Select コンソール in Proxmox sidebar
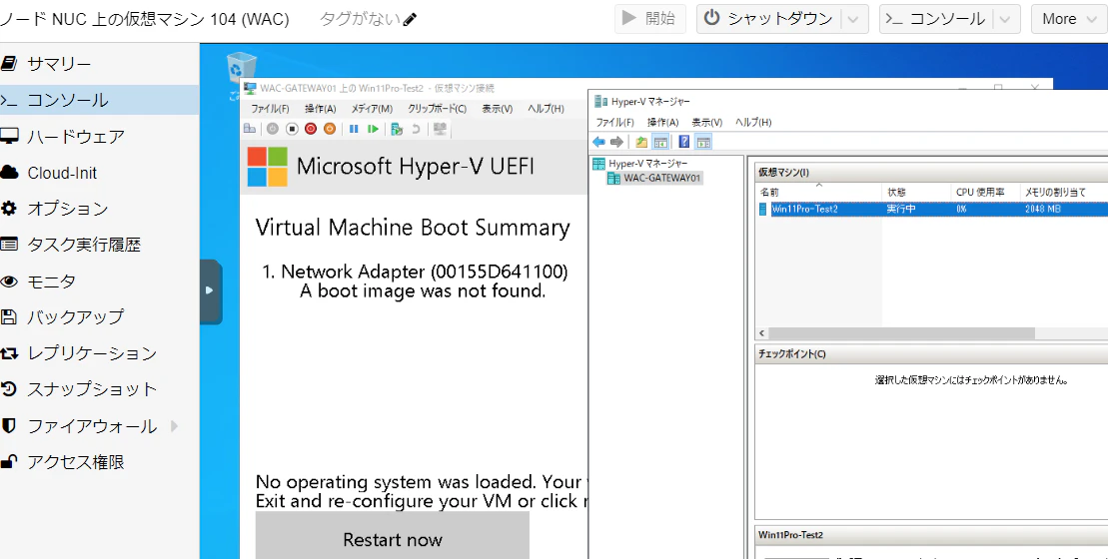Screen dimensions: 1108x559 tap(100, 100)
